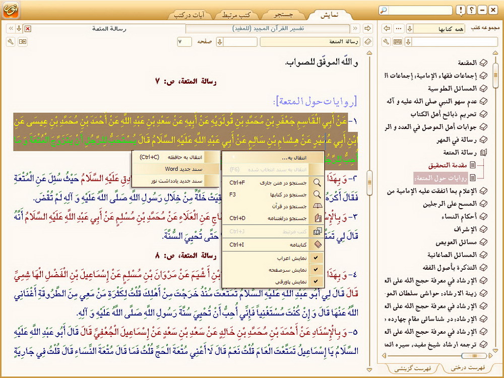Toggle the نمایش اعراب checkmark
Screen dimensions: 504x378
point(316,258)
